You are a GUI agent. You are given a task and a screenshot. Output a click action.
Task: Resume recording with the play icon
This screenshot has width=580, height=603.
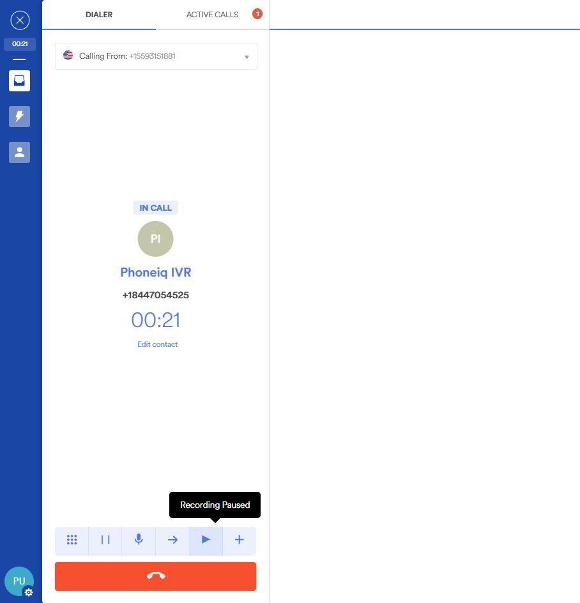point(206,540)
